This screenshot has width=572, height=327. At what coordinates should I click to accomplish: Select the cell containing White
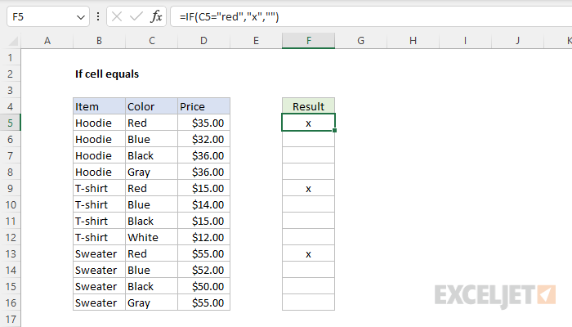(152, 237)
